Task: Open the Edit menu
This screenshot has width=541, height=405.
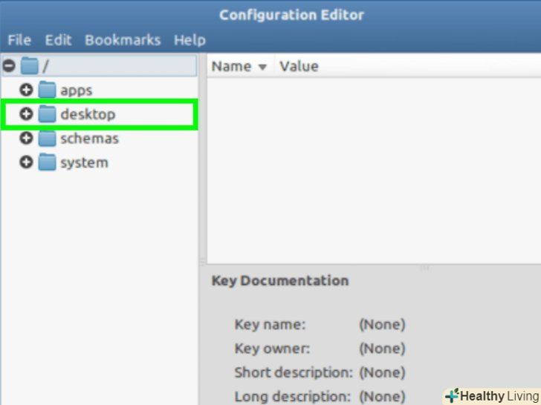Action: 58,40
